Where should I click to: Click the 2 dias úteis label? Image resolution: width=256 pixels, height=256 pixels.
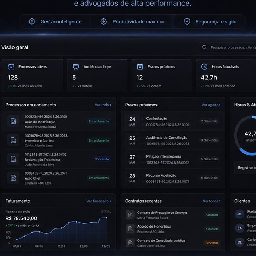(x=209, y=121)
